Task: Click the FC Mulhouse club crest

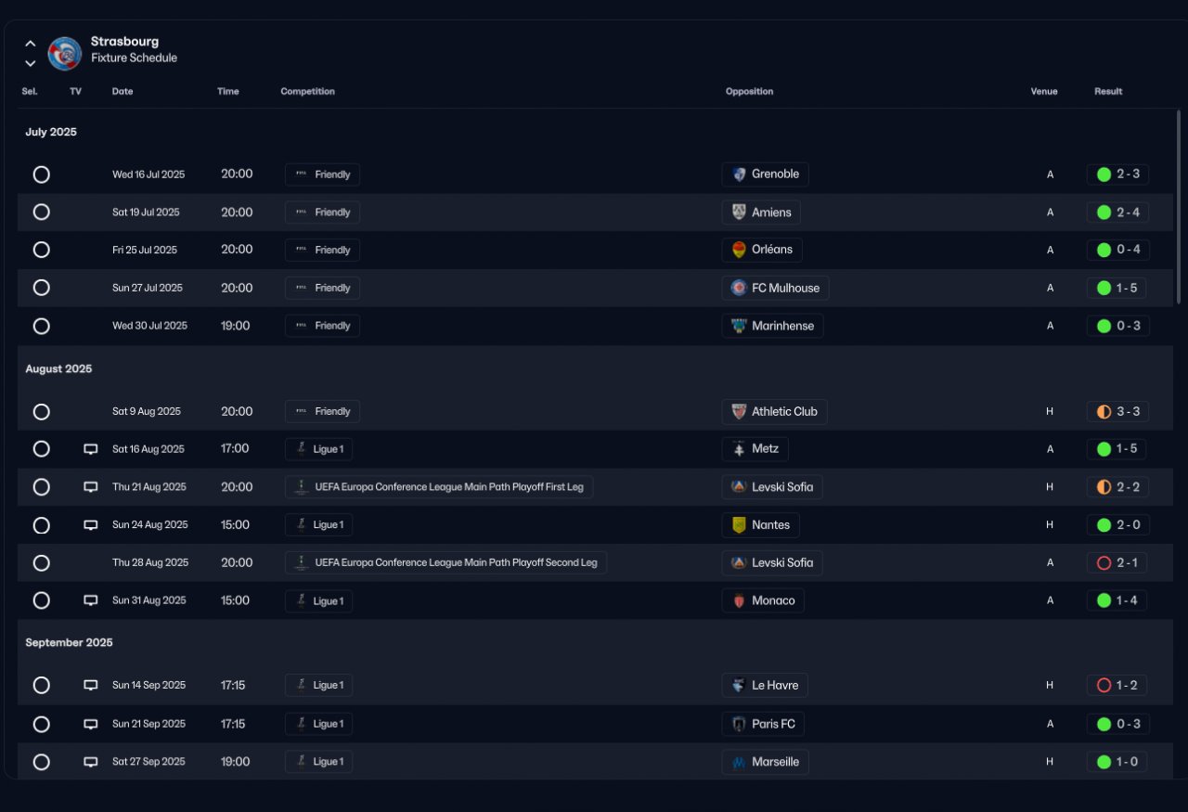Action: [x=739, y=288]
